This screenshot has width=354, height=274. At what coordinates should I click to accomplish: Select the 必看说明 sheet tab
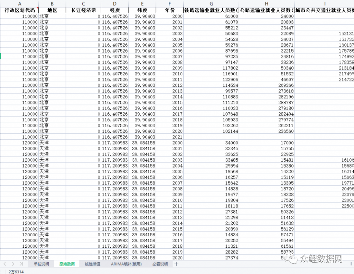point(160,264)
